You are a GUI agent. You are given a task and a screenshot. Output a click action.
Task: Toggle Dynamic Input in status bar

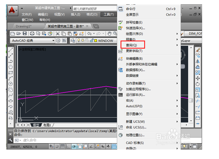tap(103, 146)
